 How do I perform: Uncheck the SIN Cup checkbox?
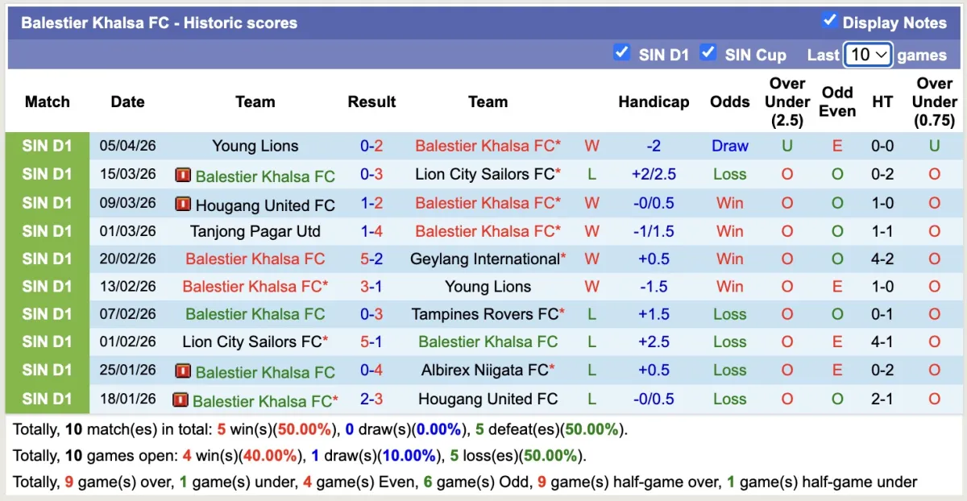click(708, 52)
